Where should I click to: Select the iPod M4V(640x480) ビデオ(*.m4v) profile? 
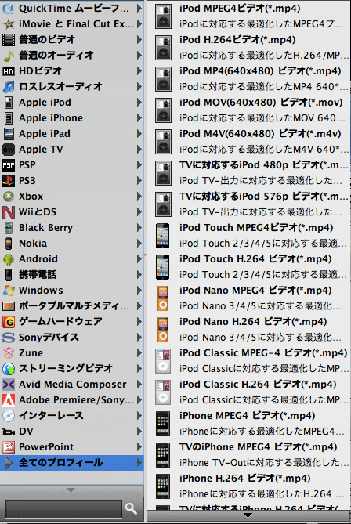click(249, 141)
